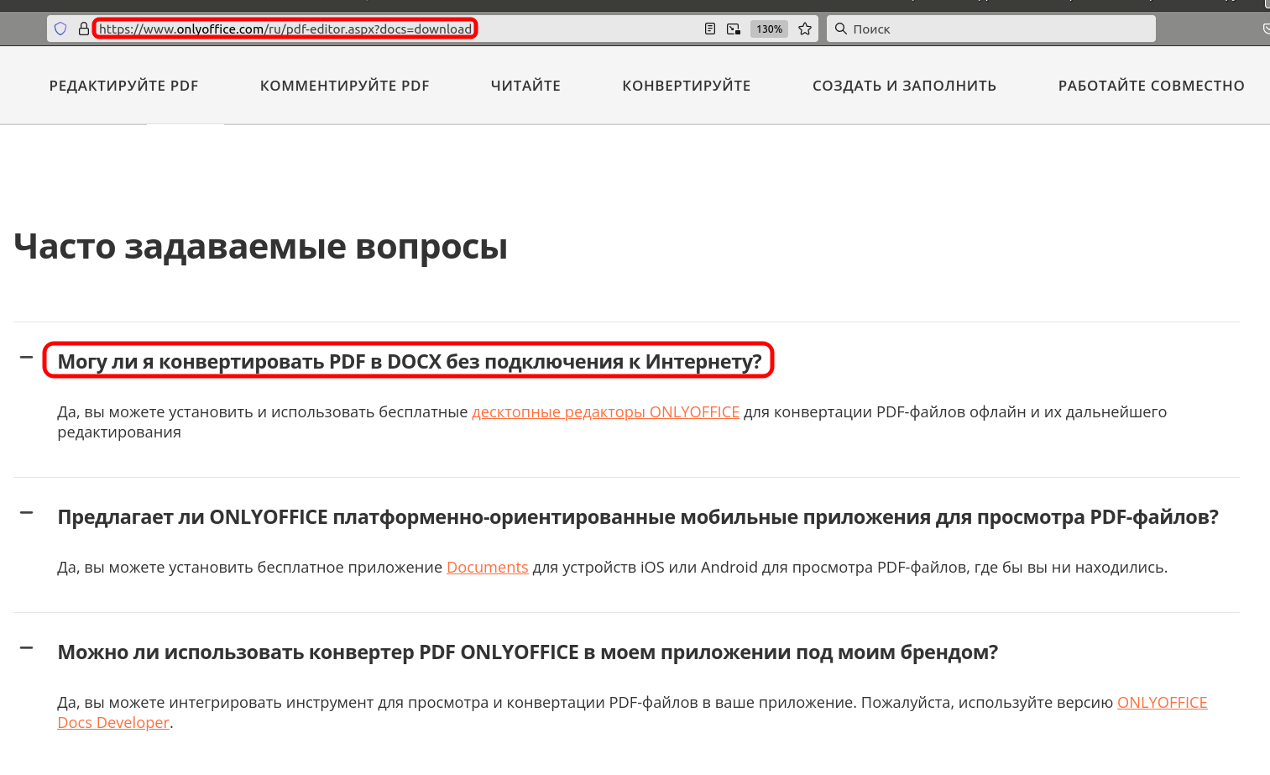Collapse the mobile apps question with minus icon
This screenshot has height=775, width=1270.
coord(27,513)
